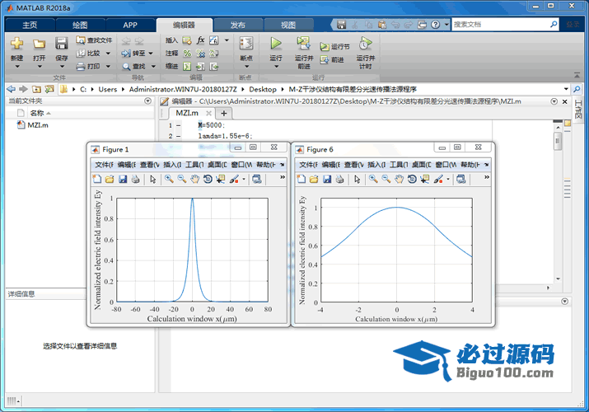Viewport: 589px width, 412px height.
Task: Open current folder panel actions menu
Action: click(x=148, y=101)
